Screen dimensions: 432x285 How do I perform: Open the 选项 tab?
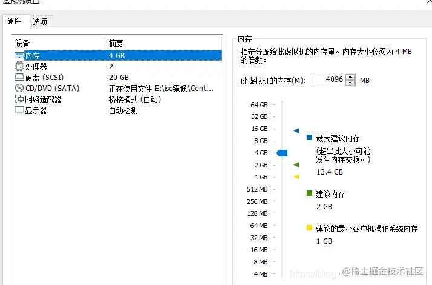(40, 22)
